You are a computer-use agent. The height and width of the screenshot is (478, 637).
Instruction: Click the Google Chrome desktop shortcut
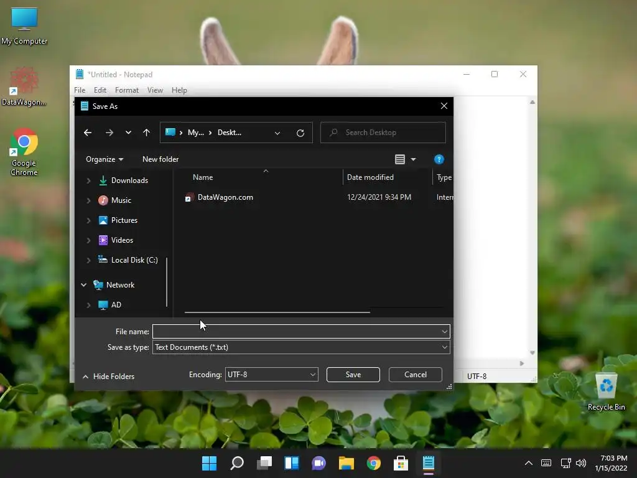pyautogui.click(x=24, y=152)
